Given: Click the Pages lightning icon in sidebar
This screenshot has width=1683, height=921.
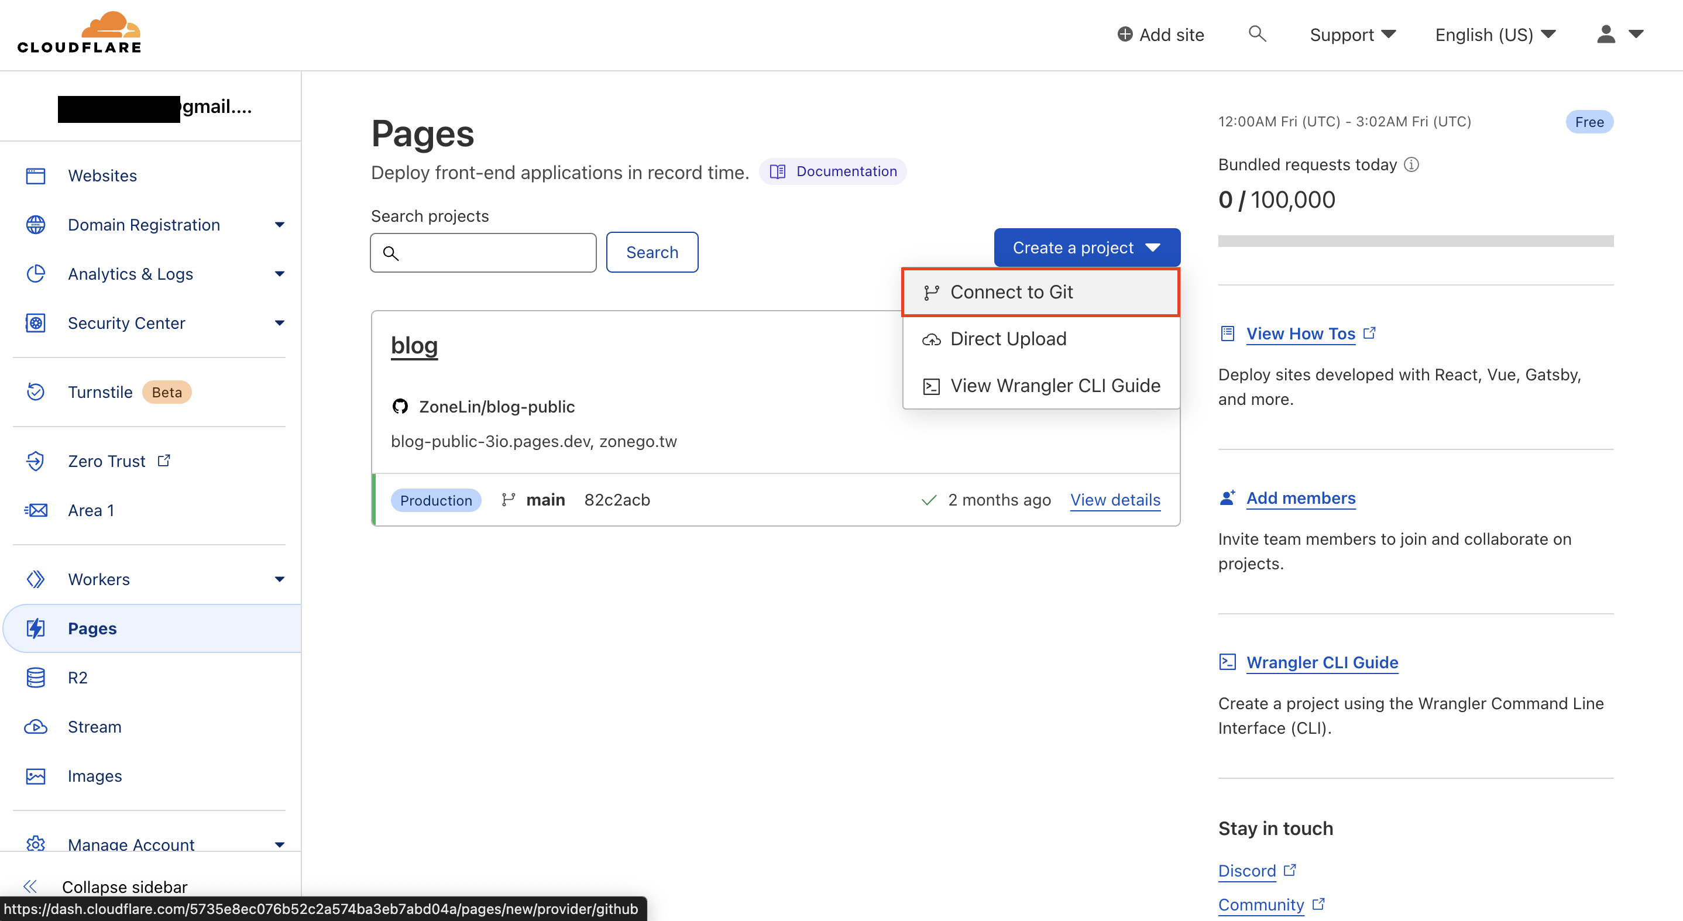Looking at the screenshot, I should (35, 628).
